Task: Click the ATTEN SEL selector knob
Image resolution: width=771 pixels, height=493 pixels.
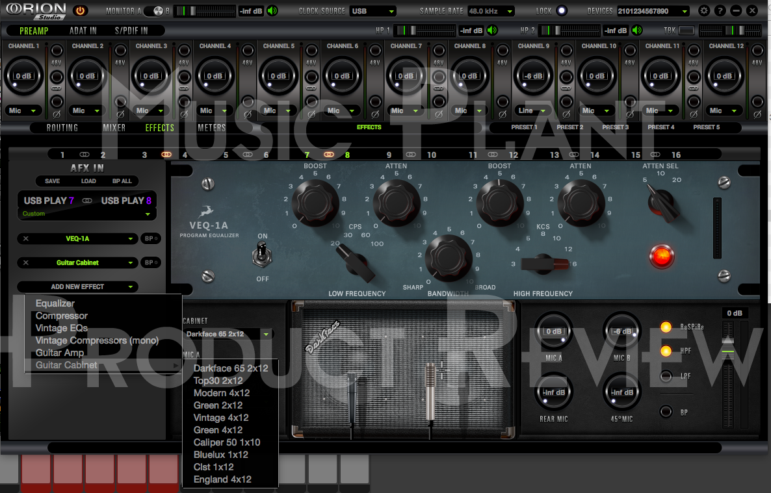Action: [662, 203]
